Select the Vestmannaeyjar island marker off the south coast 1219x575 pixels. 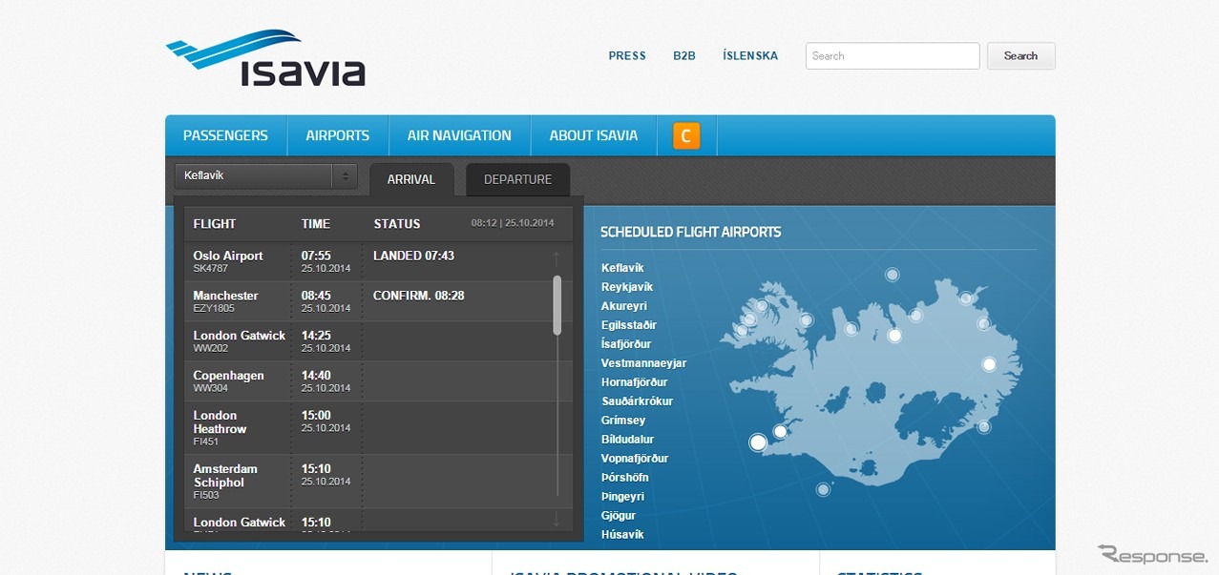[823, 490]
